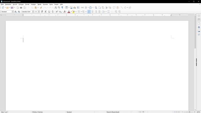Open the Extras menu
Viewport: 201px width, 113px height.
tap(51, 4)
